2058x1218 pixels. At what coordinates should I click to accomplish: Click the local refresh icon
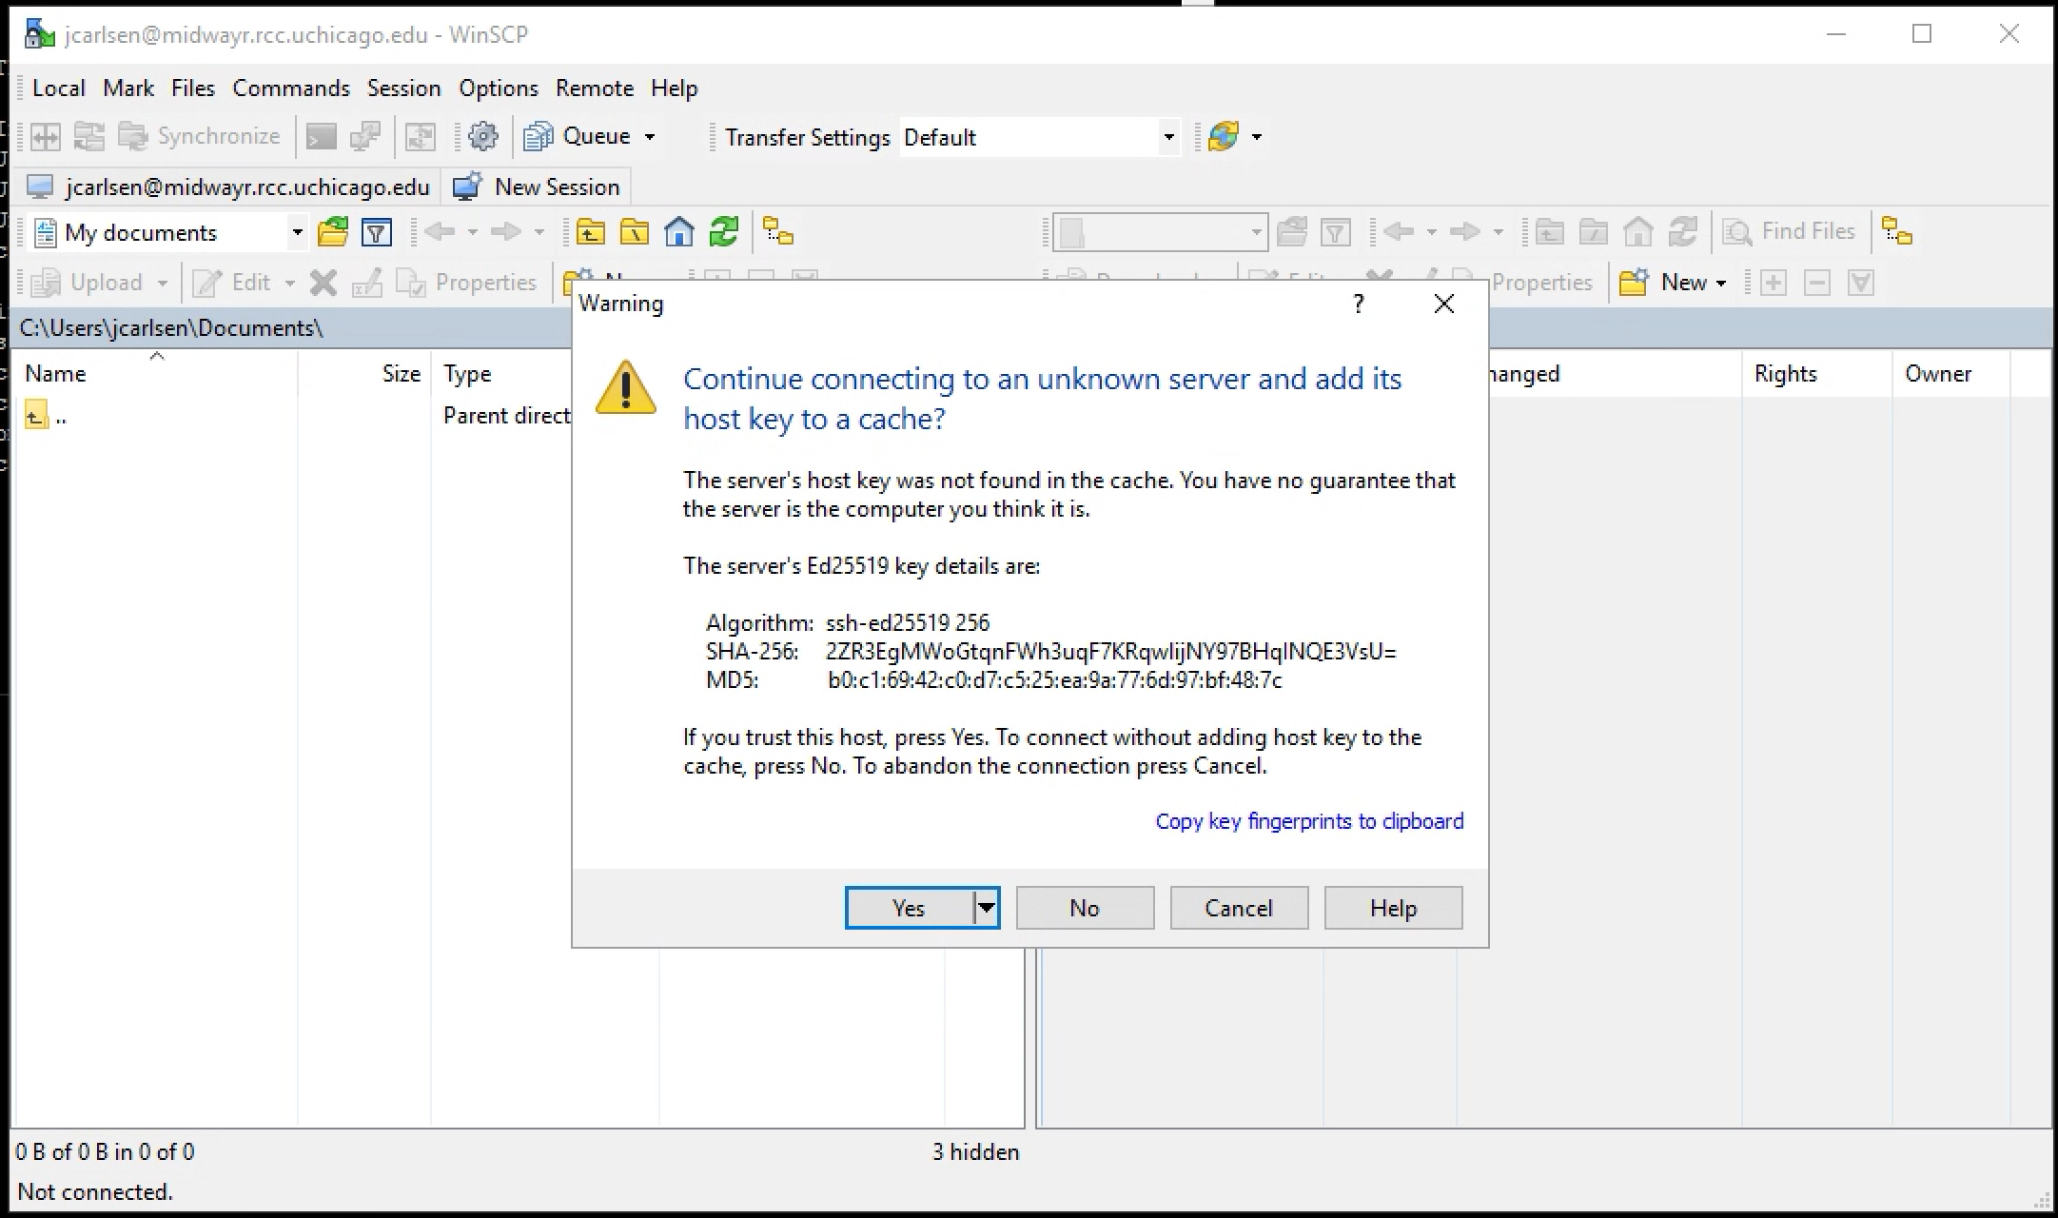pos(724,232)
